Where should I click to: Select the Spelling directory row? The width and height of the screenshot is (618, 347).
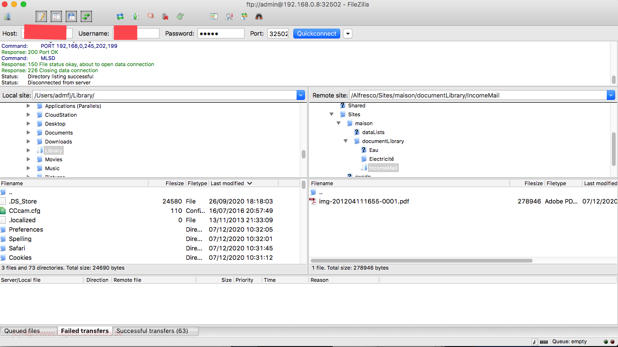(x=150, y=239)
